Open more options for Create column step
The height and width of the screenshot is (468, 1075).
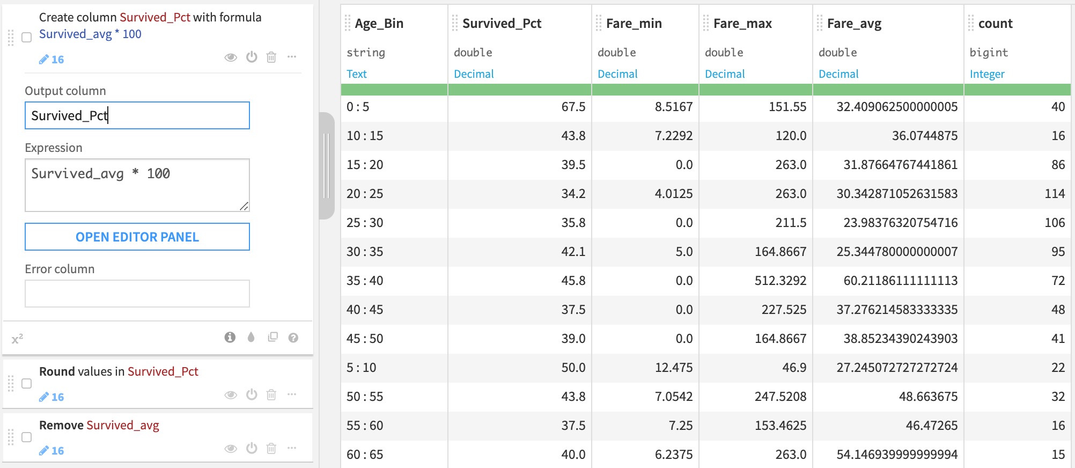click(292, 57)
